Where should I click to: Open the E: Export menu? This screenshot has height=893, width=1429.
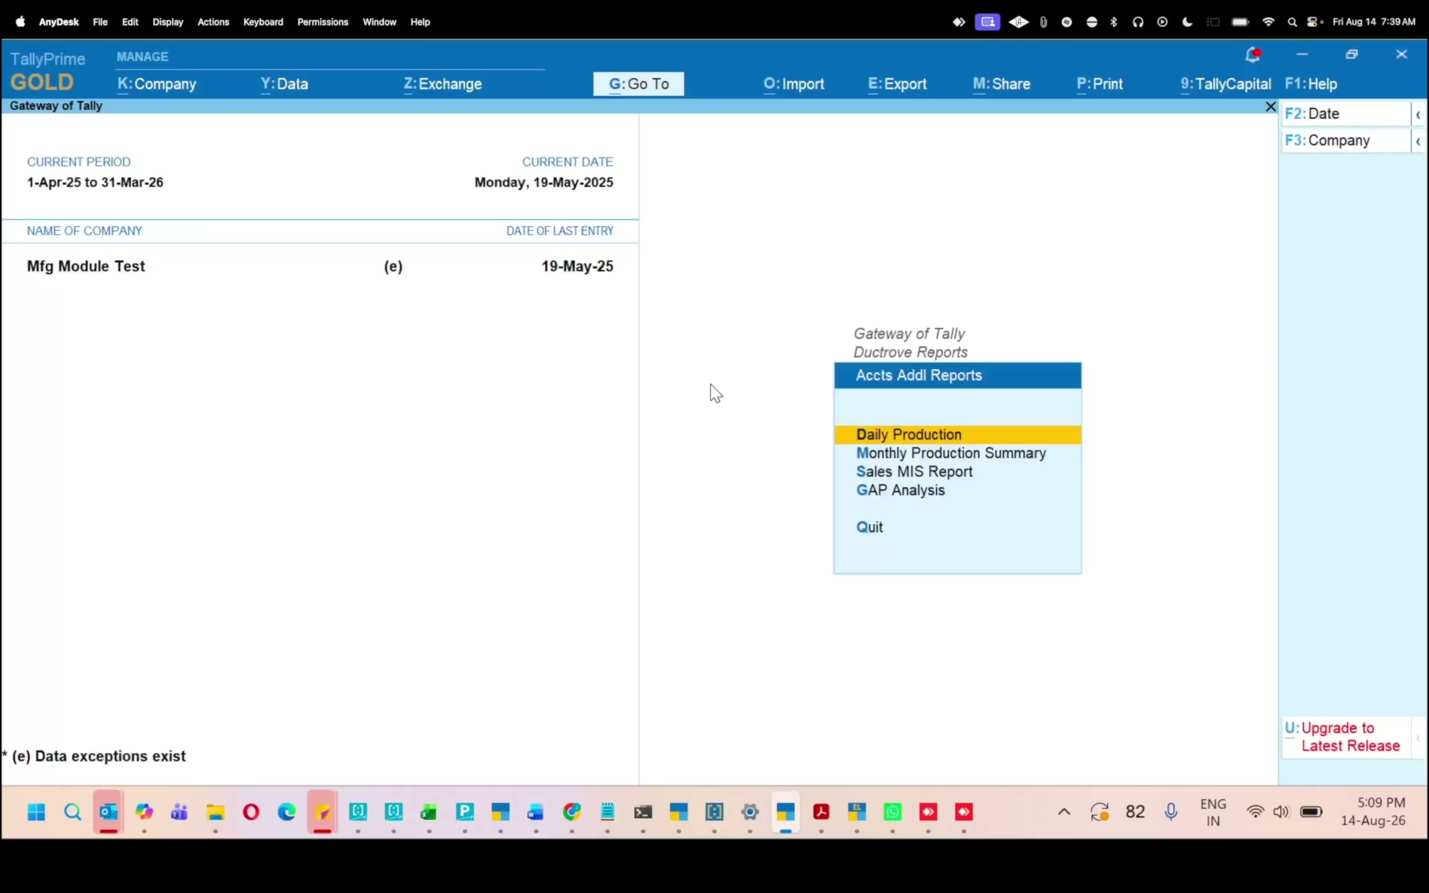898,84
